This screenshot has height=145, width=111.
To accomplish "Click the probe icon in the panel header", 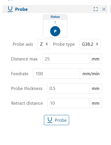I will click(x=10, y=9).
